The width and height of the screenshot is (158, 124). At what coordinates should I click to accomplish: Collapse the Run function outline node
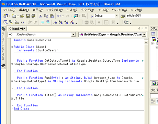pos(12,81)
